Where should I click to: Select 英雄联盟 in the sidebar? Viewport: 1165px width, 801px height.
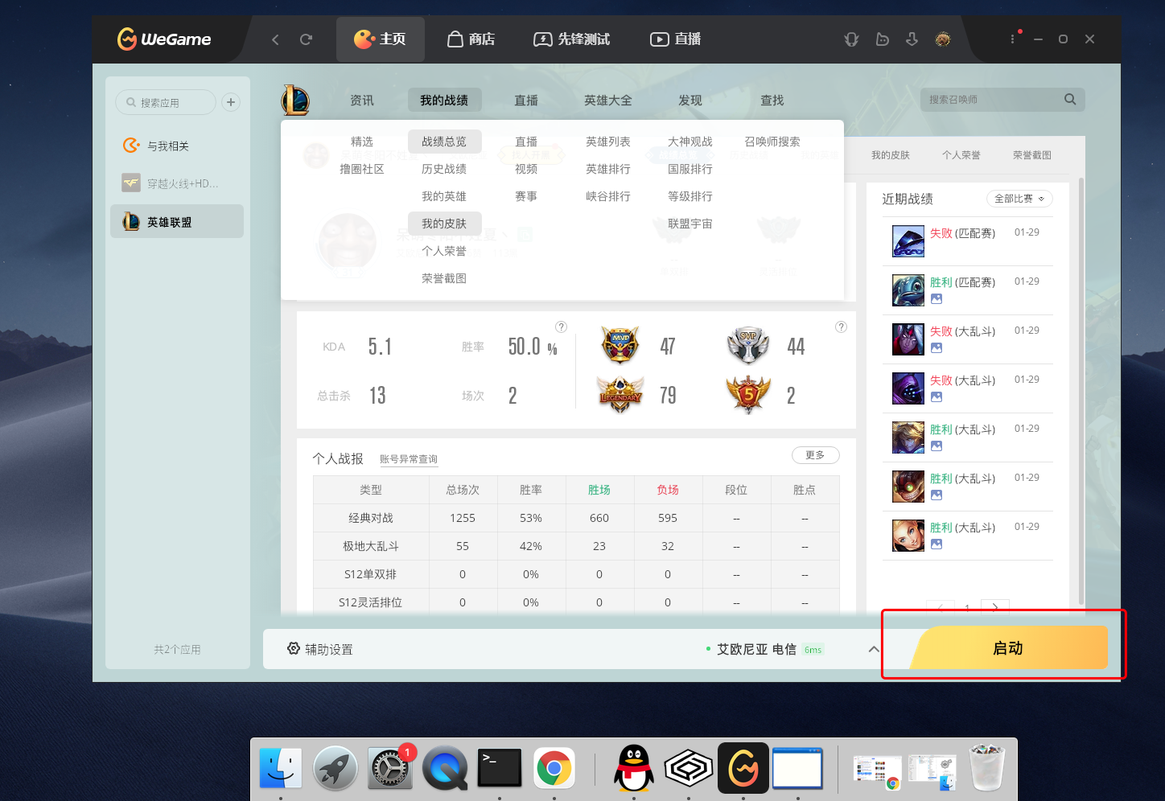(x=177, y=221)
